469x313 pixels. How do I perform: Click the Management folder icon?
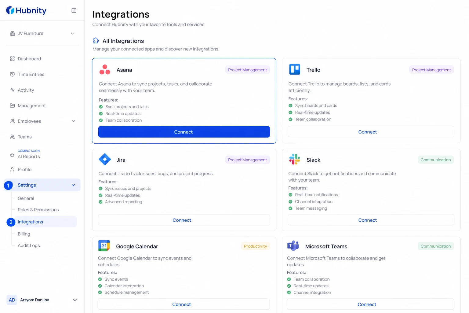coord(12,105)
